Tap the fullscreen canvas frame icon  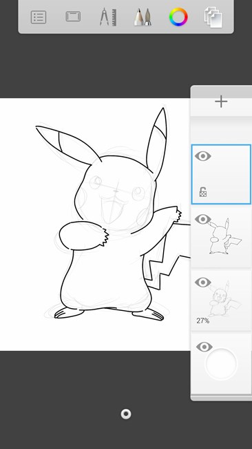click(73, 17)
